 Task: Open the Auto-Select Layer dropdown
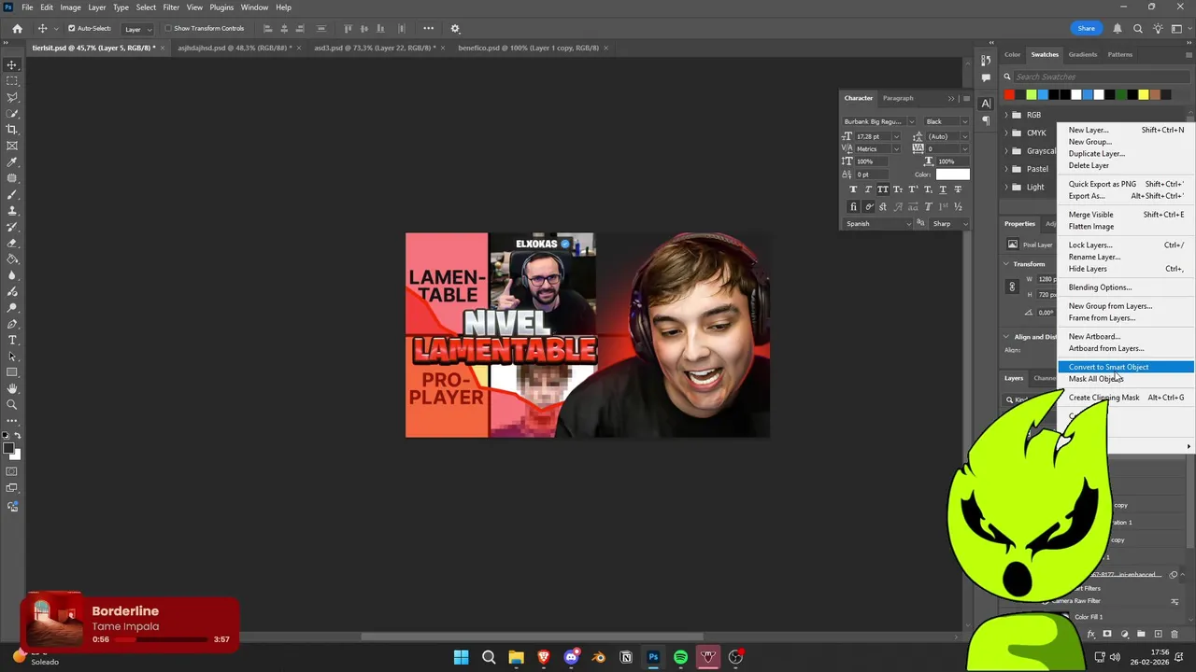pyautogui.click(x=138, y=29)
